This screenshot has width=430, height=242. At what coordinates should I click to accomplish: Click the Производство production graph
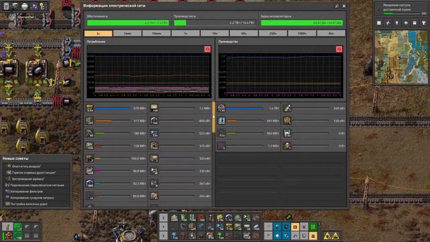pos(281,75)
